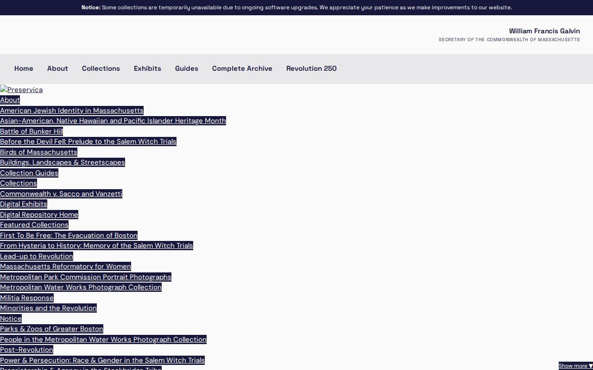
Task: Go to Digital Repository Home link
Action: [39, 215]
